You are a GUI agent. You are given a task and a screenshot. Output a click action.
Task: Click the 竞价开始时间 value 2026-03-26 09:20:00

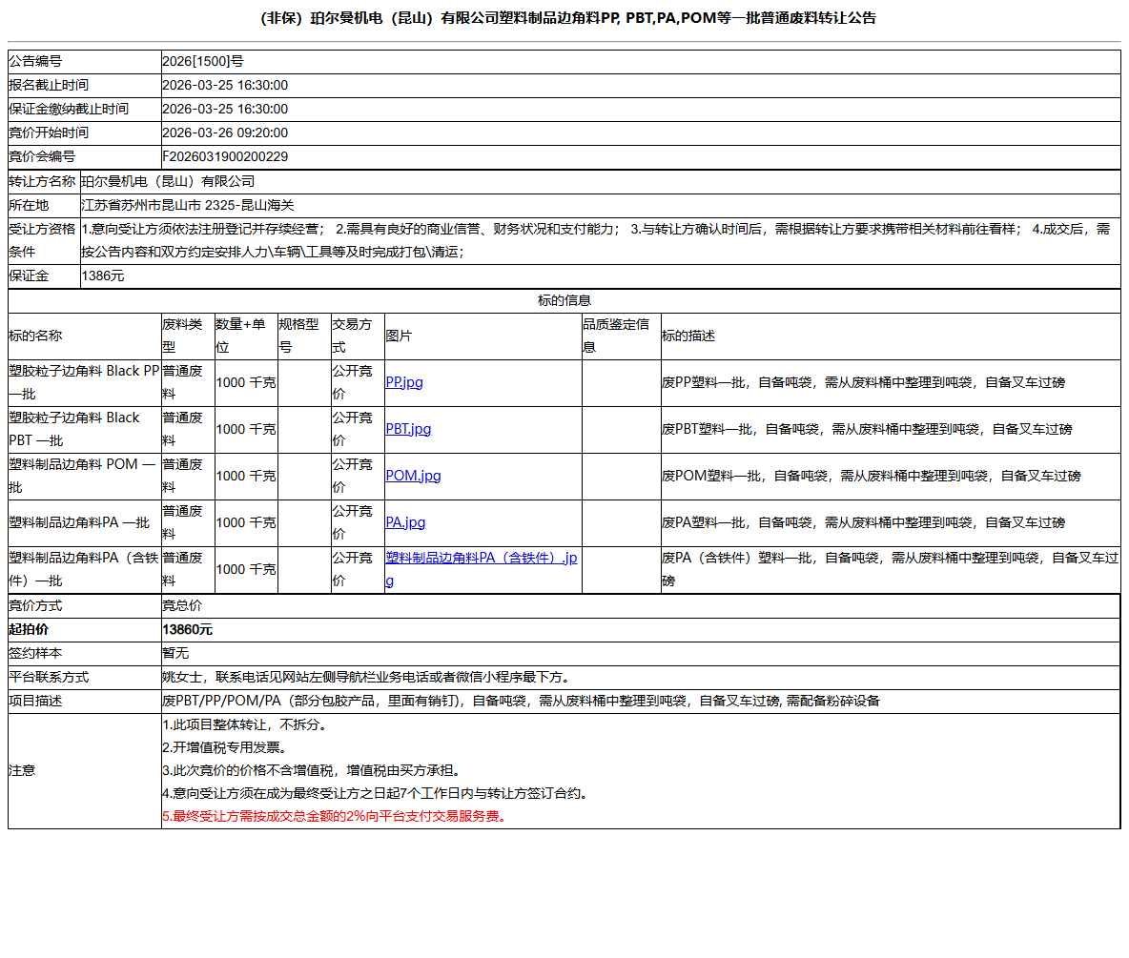tap(225, 132)
